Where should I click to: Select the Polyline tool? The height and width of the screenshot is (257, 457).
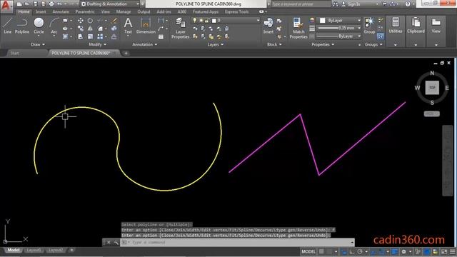[x=22, y=26]
